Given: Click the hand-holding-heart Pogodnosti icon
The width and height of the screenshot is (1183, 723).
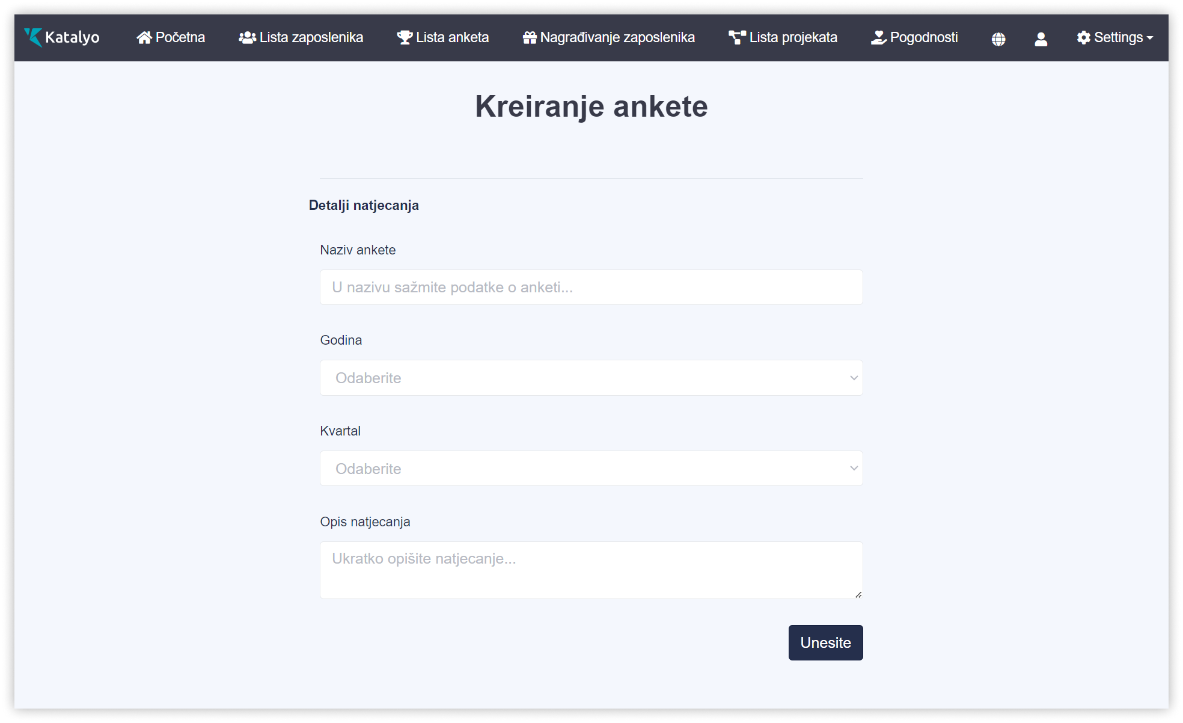Looking at the screenshot, I should point(879,38).
